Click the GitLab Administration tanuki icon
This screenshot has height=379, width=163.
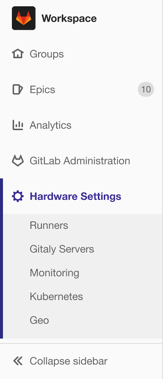[18, 161]
